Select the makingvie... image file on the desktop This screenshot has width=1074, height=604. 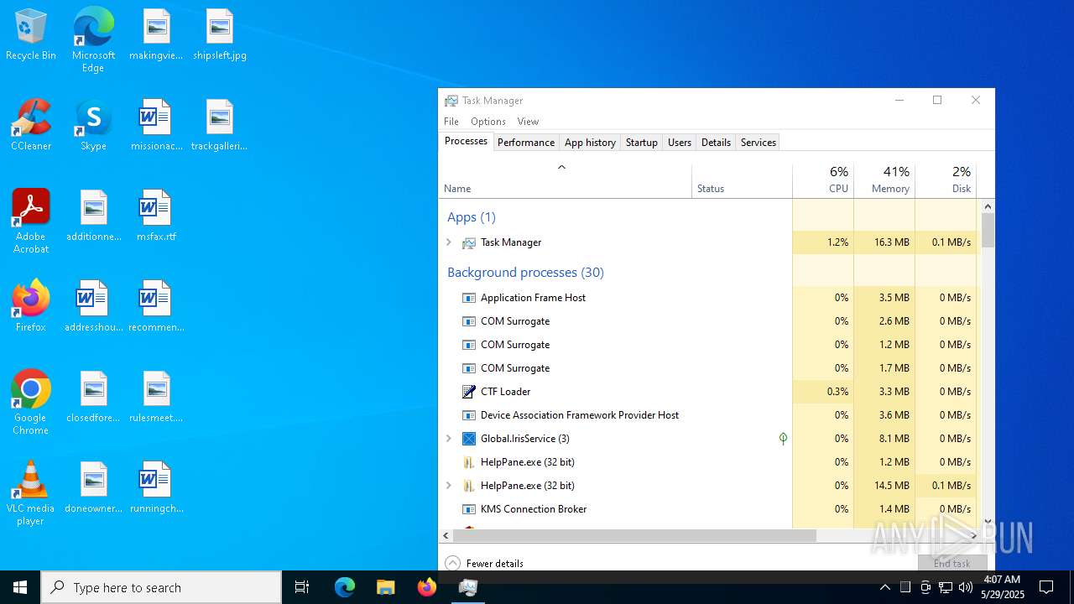[156, 35]
